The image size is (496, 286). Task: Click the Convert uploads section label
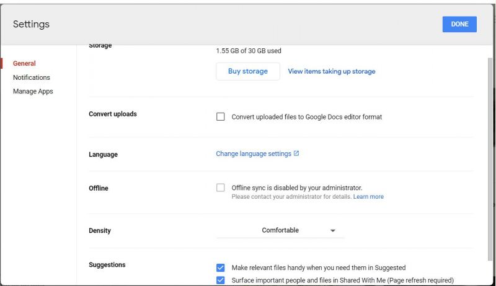pos(113,114)
